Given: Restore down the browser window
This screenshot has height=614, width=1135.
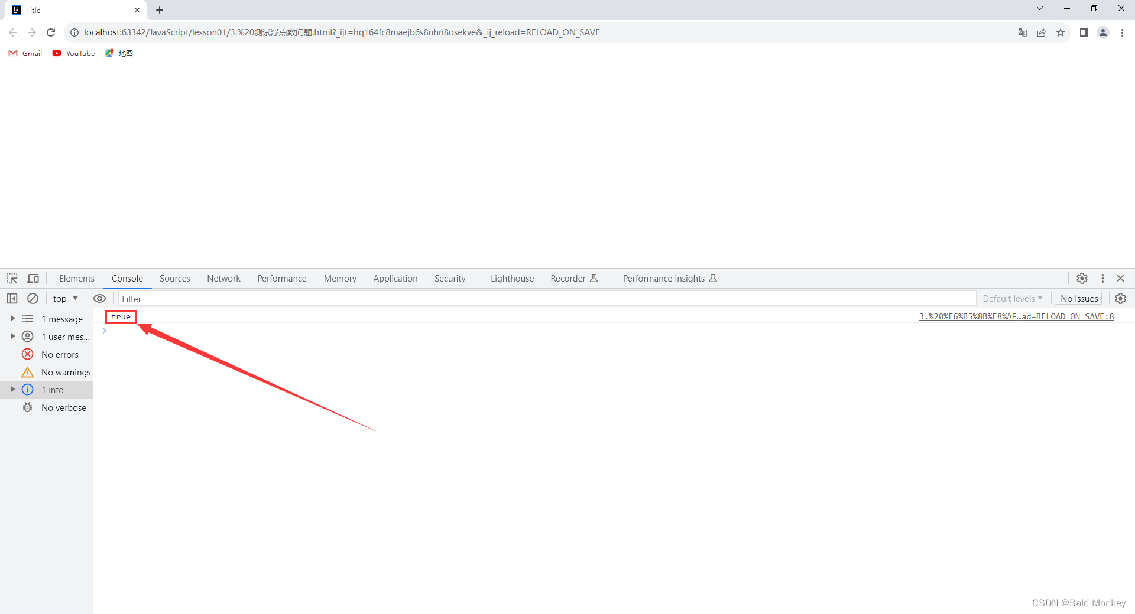Looking at the screenshot, I should tap(1094, 9).
